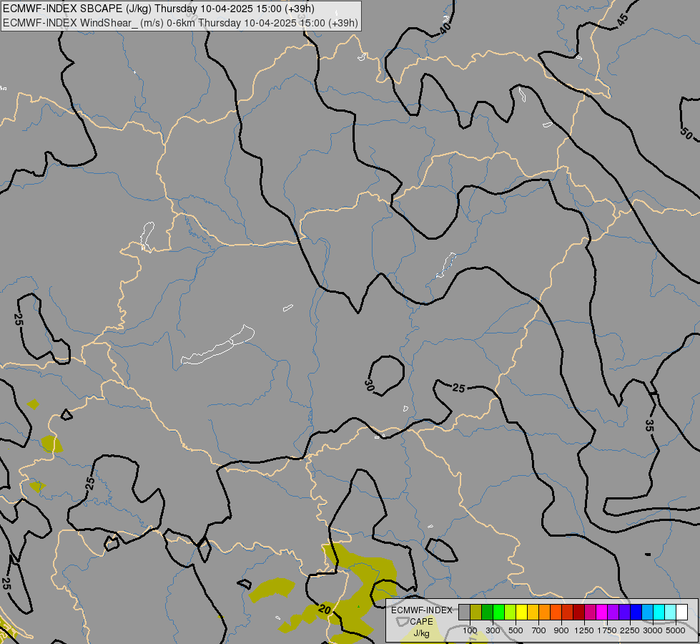Select the 700 legend value
Viewport: 700px width, 644px height.
tap(539, 630)
